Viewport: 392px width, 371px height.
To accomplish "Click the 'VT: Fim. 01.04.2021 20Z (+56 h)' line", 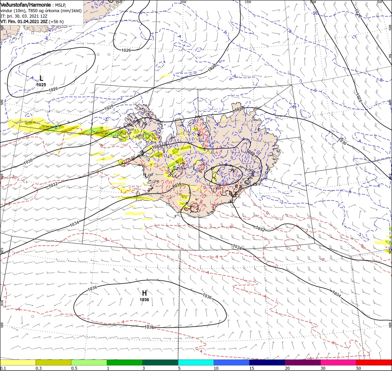I will pos(32,22).
